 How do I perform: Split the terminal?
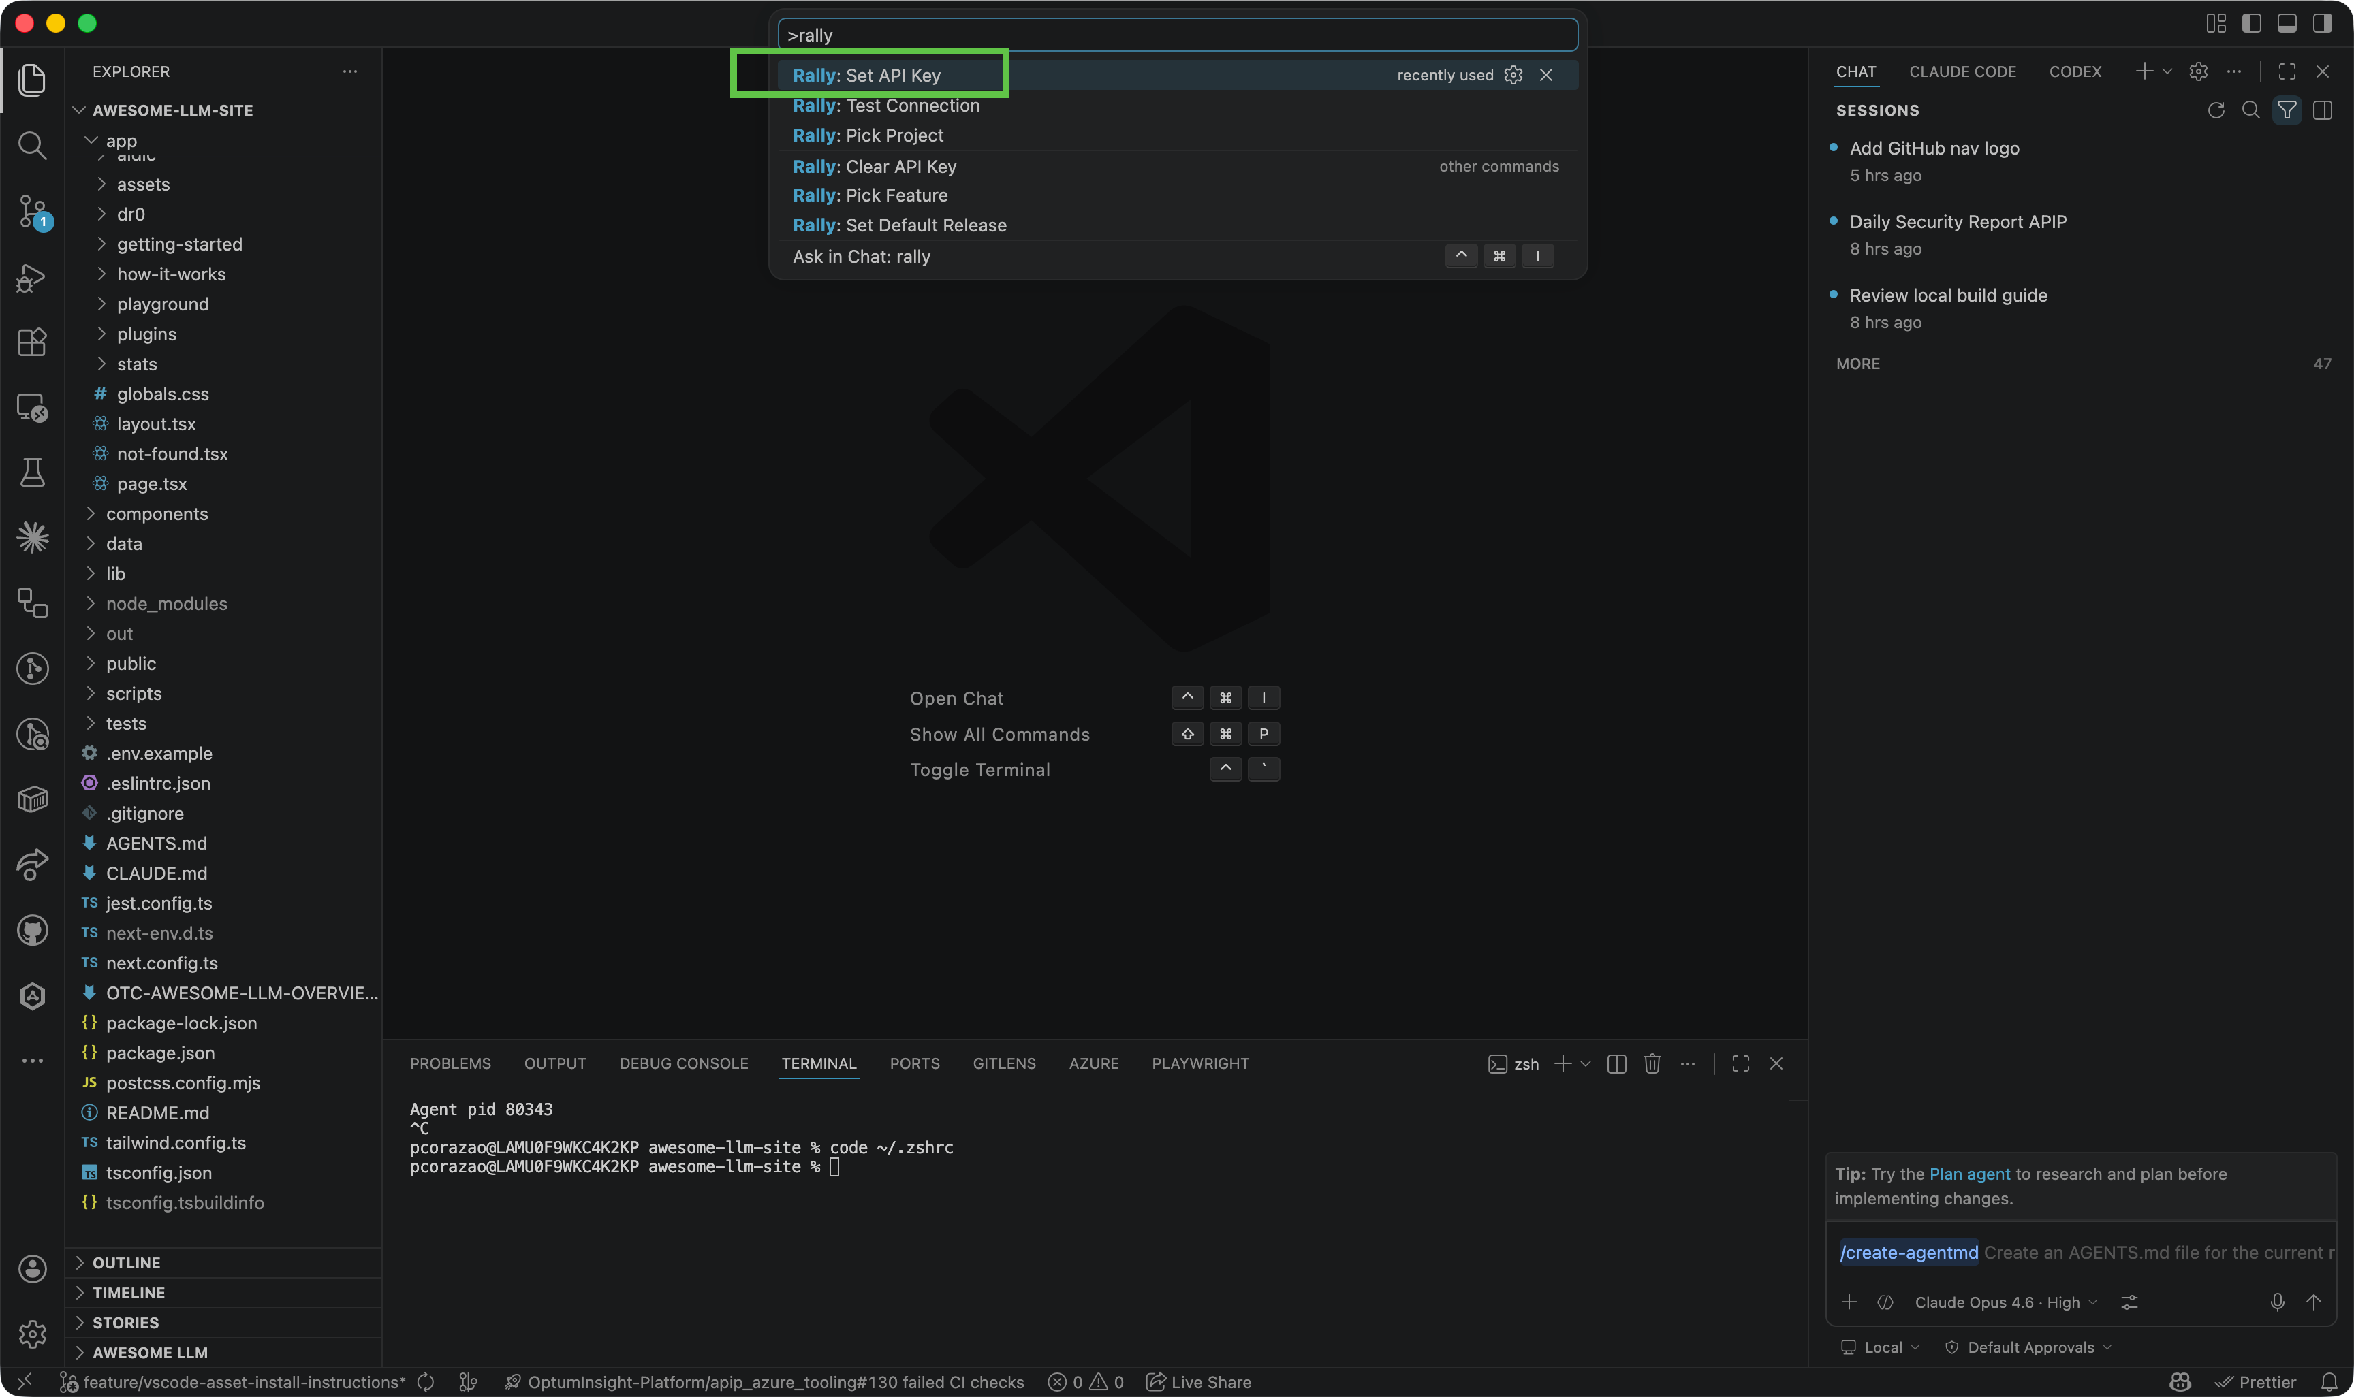(1617, 1064)
